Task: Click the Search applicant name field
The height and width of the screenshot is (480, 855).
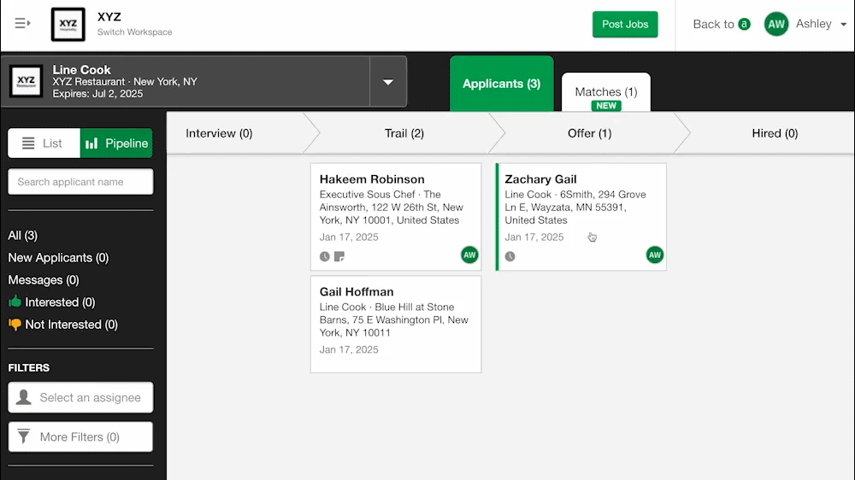Action: pos(80,182)
